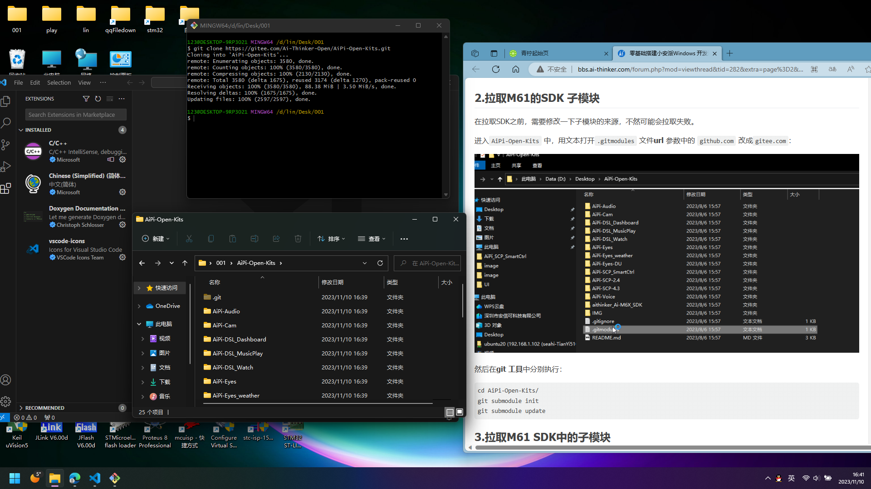Open settings gear for vscode-icons extension
This screenshot has height=489, width=871.
tap(122, 258)
